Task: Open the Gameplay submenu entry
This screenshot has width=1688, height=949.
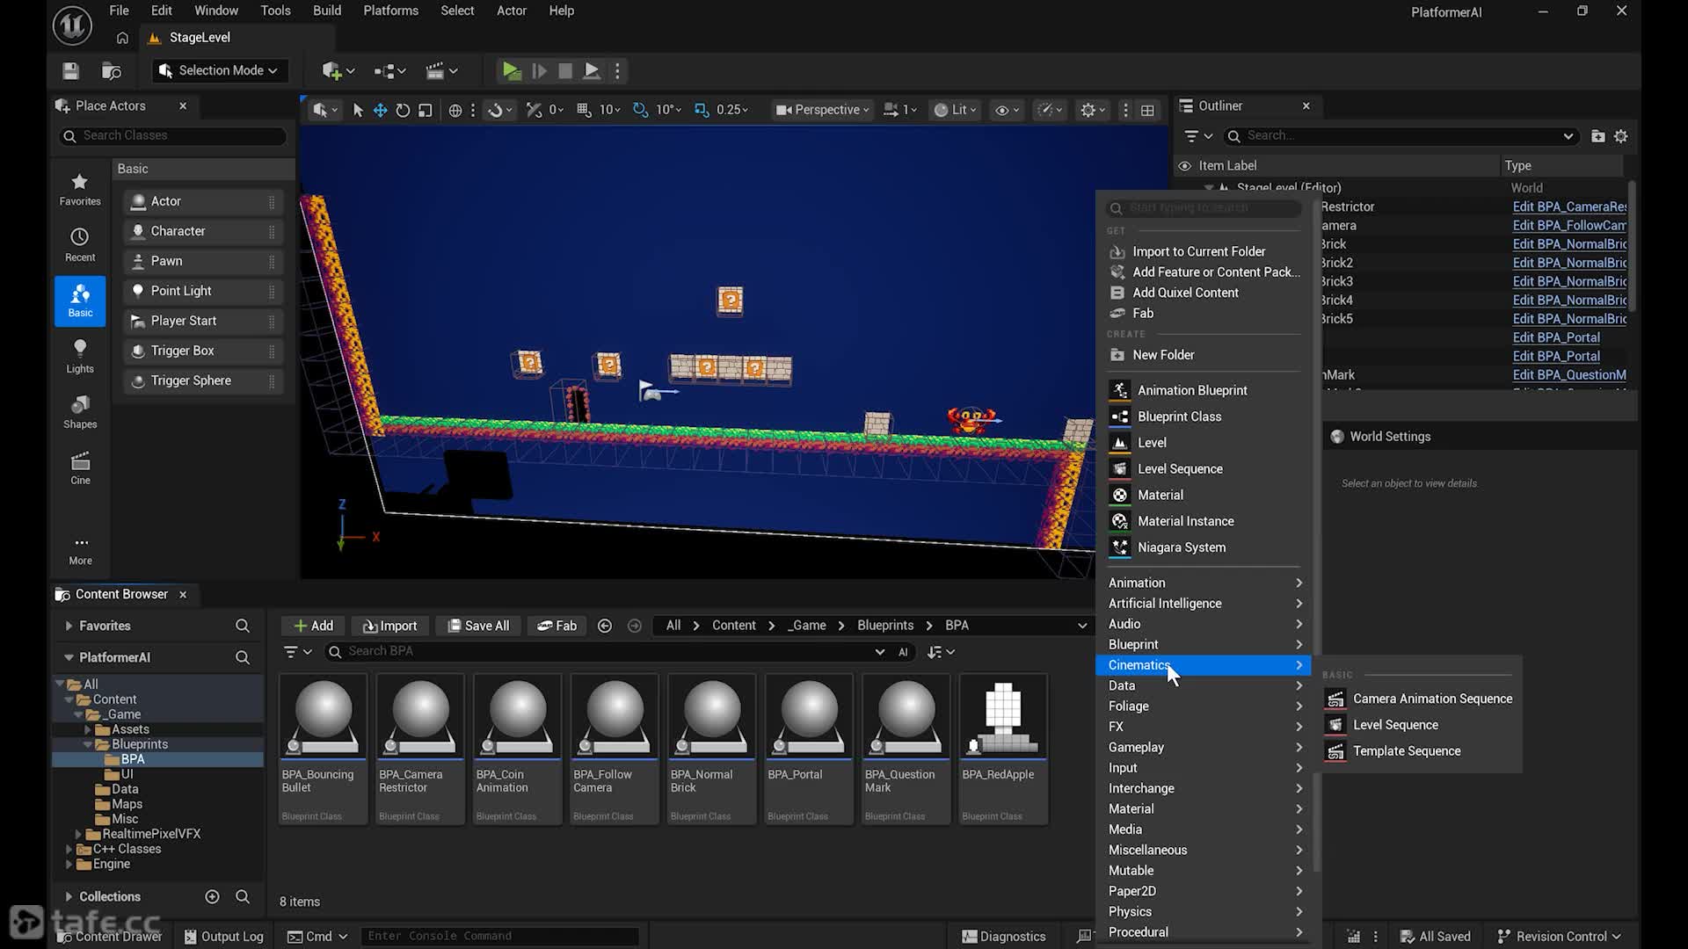Action: (1204, 748)
